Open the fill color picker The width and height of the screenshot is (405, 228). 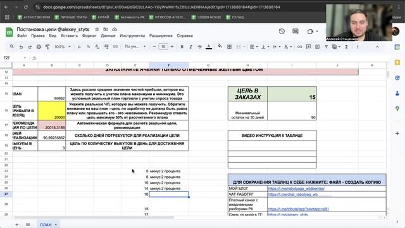coord(220,46)
